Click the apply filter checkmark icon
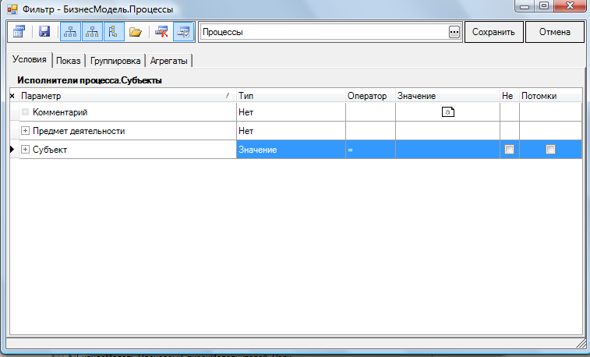The image size is (590, 357). click(x=184, y=32)
